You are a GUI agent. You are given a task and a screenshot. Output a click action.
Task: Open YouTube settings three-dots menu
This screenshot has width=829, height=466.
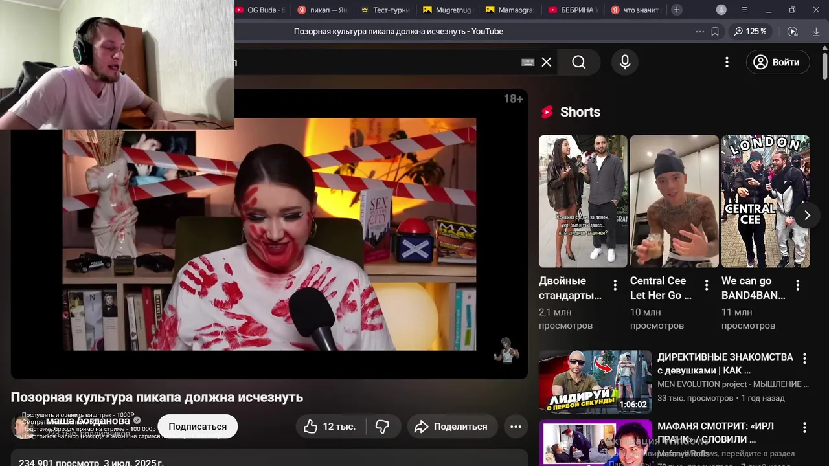click(x=727, y=62)
